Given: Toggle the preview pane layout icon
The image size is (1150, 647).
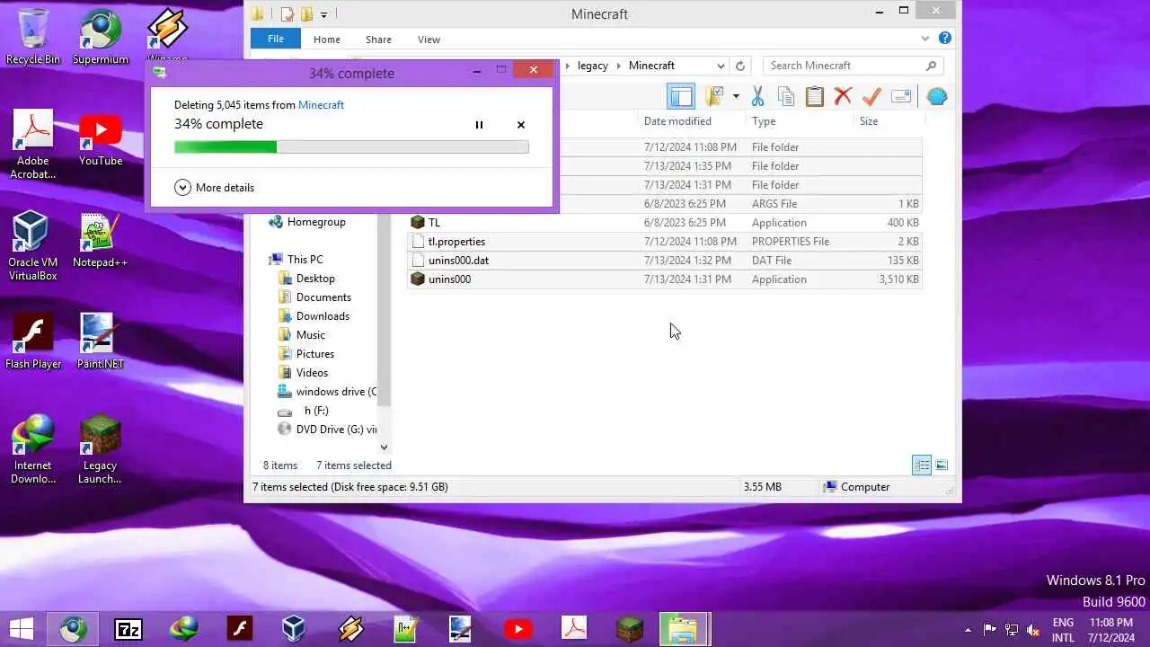Looking at the screenshot, I should pyautogui.click(x=682, y=96).
